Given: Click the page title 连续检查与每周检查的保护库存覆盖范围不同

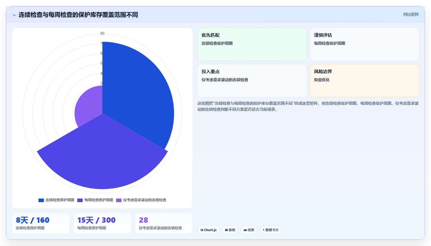Looking at the screenshot, I should [78, 15].
